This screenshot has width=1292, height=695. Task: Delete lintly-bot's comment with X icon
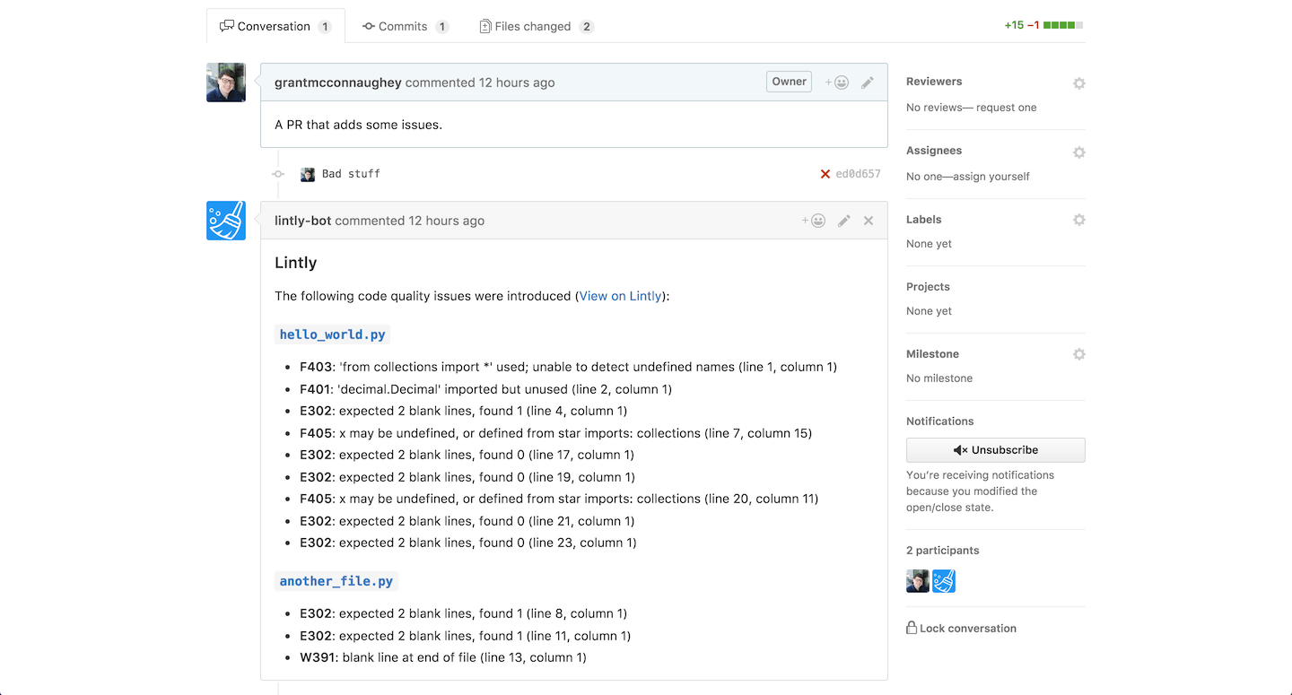(869, 221)
